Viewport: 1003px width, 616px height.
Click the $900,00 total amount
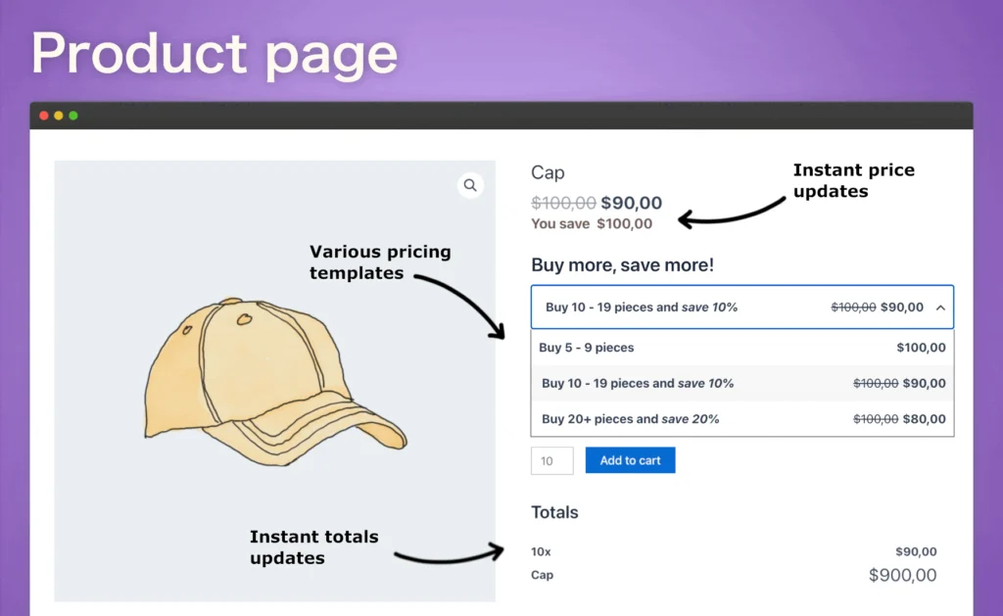pyautogui.click(x=901, y=576)
